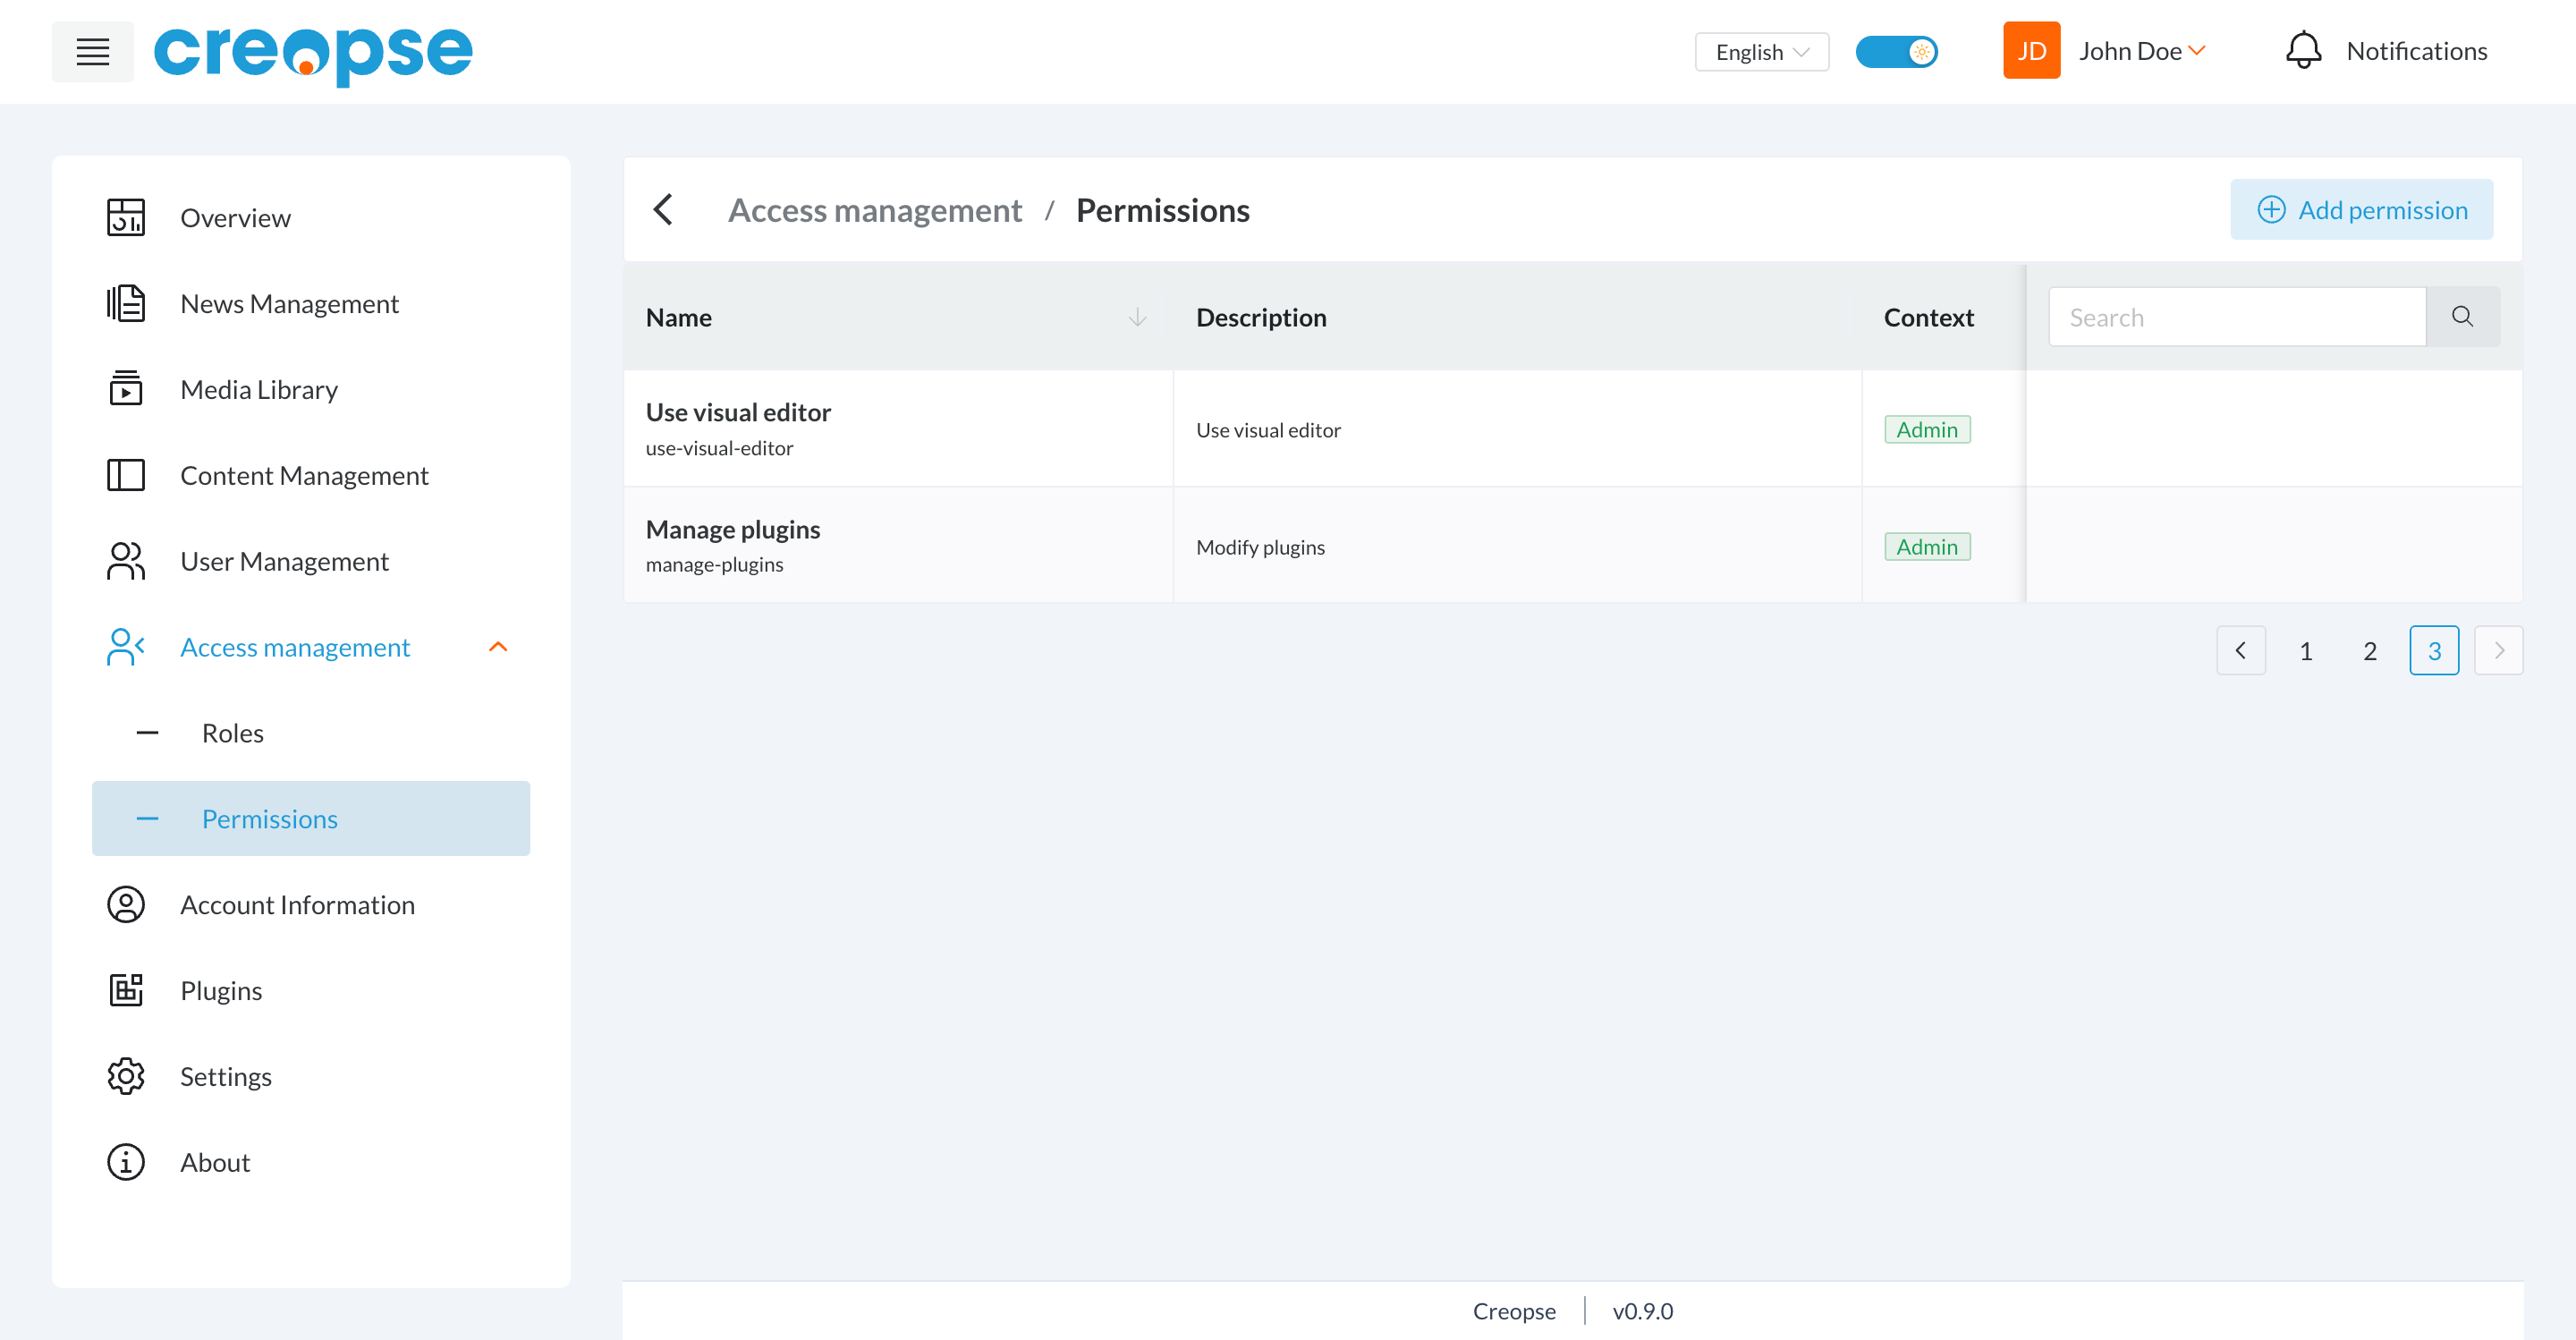2576x1340 pixels.
Task: Click the "Modify plugins" description
Action: pos(1260,548)
